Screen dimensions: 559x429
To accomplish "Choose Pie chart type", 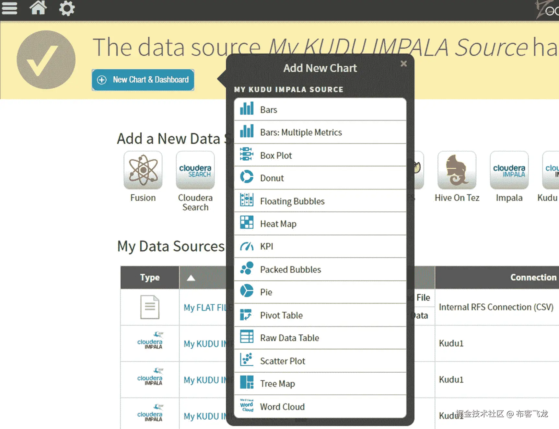I will tap(320, 292).
